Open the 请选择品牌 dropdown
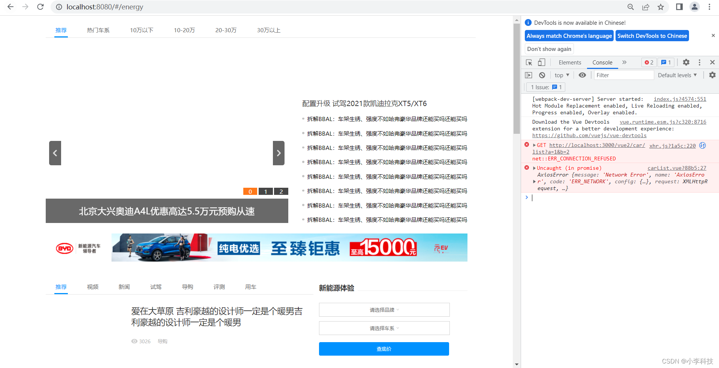 tap(384, 310)
